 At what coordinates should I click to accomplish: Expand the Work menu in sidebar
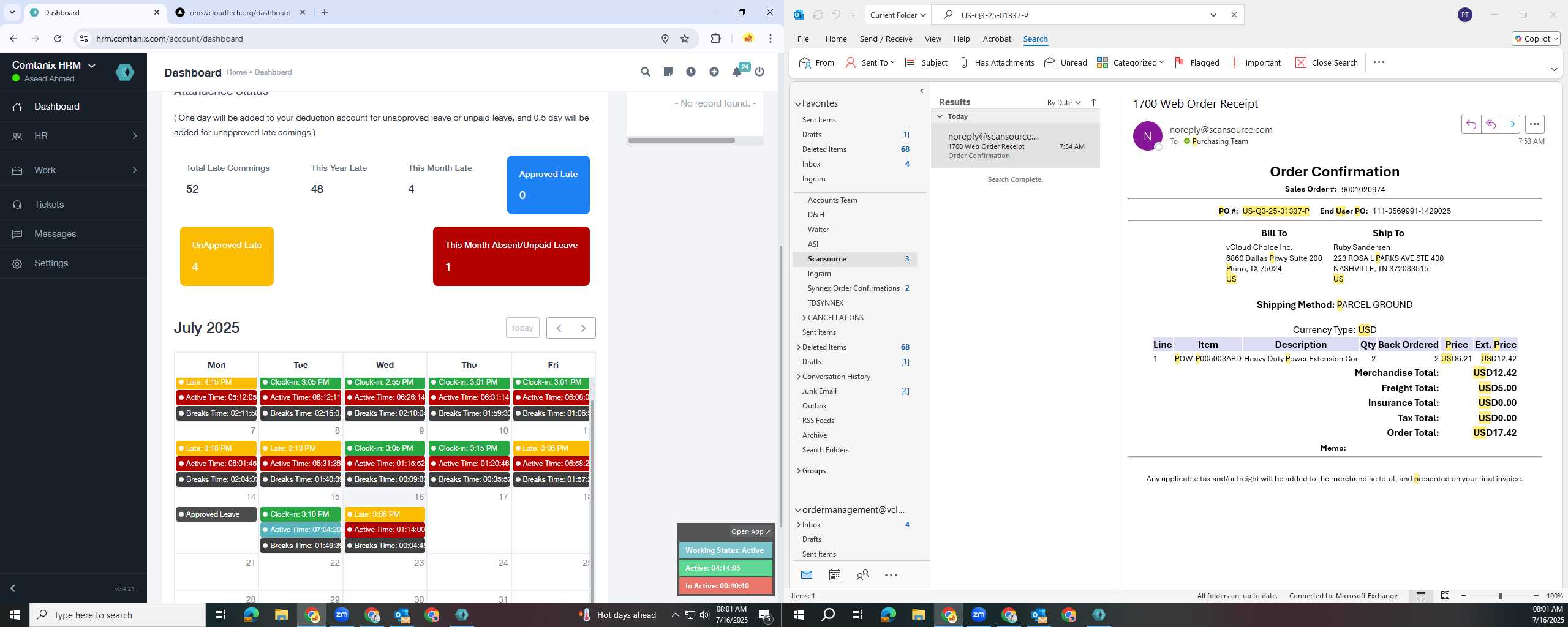(x=73, y=170)
